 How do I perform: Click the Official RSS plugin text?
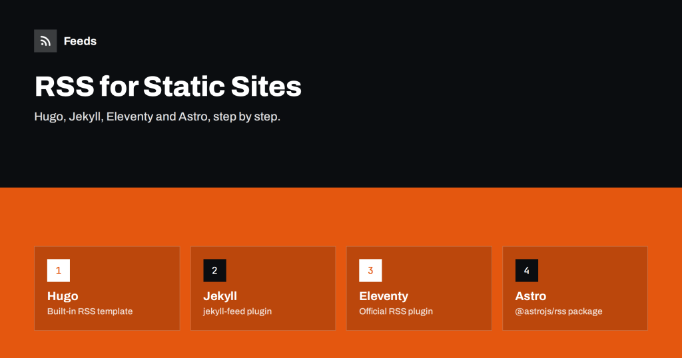pyautogui.click(x=396, y=311)
